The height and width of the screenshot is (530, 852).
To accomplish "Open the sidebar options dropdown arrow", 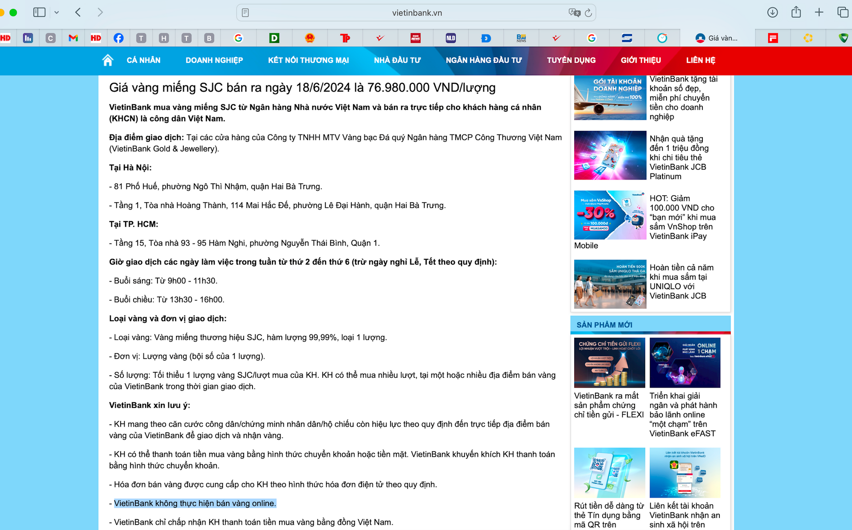I will pos(57,12).
